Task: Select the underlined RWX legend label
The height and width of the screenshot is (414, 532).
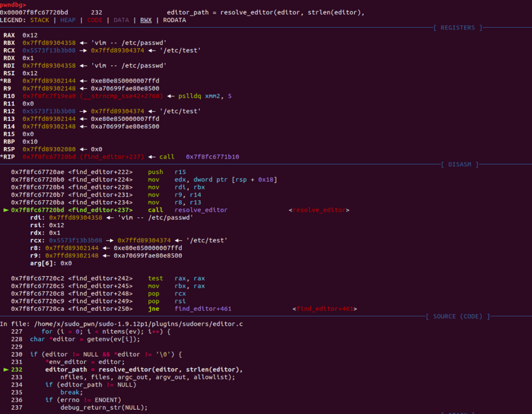Action: 146,20
